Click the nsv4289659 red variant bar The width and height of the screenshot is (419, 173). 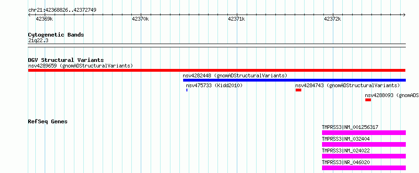tap(217, 70)
